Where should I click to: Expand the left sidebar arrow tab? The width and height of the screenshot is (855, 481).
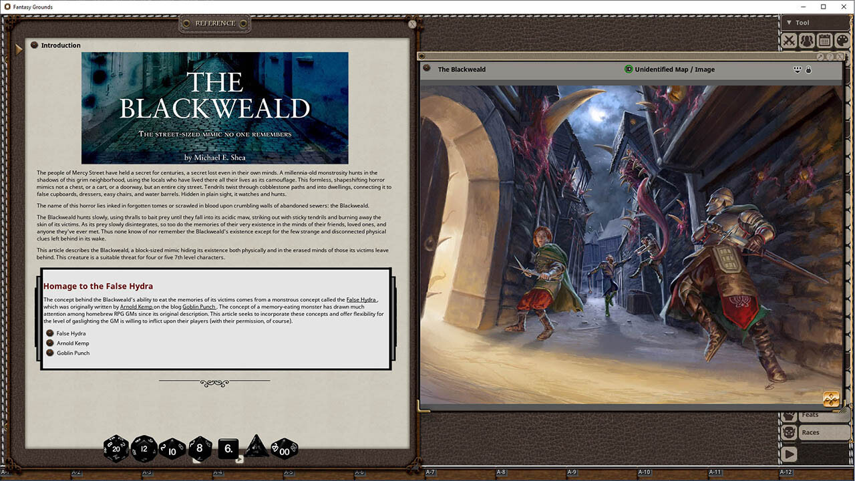click(18, 48)
